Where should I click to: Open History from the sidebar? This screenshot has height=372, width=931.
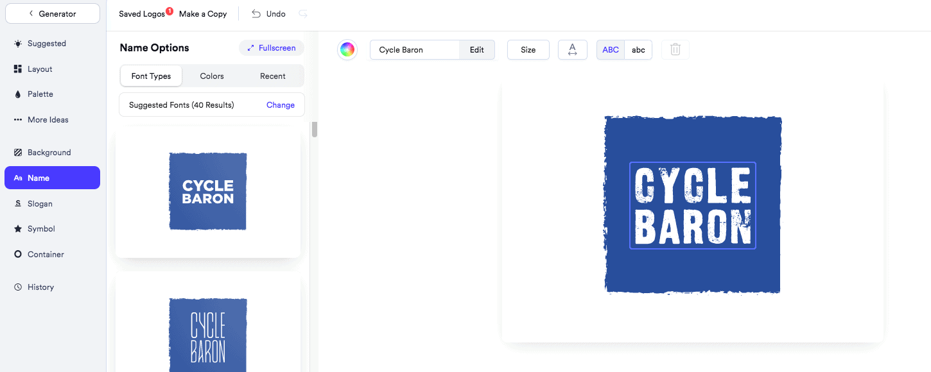(40, 287)
